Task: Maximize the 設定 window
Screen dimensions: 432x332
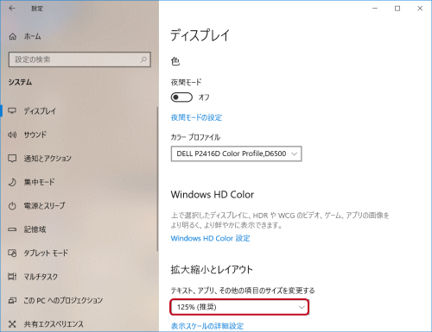Action: tap(397, 9)
